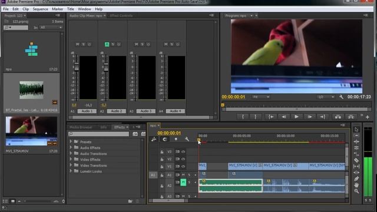The width and height of the screenshot is (377, 212).
Task: Open the Marker menu
Action: point(58,9)
